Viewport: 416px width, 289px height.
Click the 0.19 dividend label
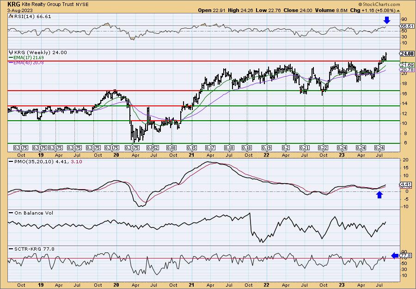tap(266, 148)
